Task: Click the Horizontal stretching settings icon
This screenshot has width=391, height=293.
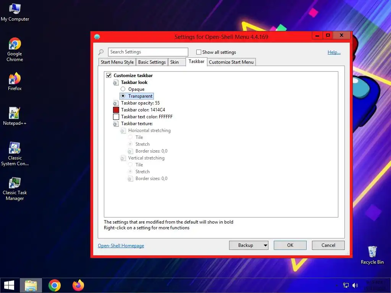Action: 123,130
